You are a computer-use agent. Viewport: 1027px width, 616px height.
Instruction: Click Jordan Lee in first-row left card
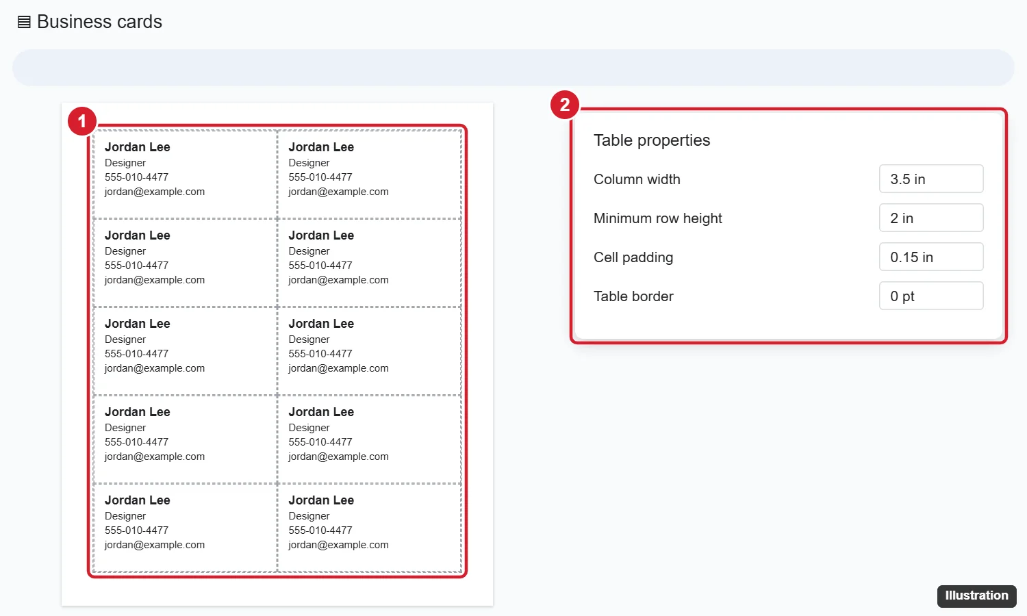(x=138, y=147)
